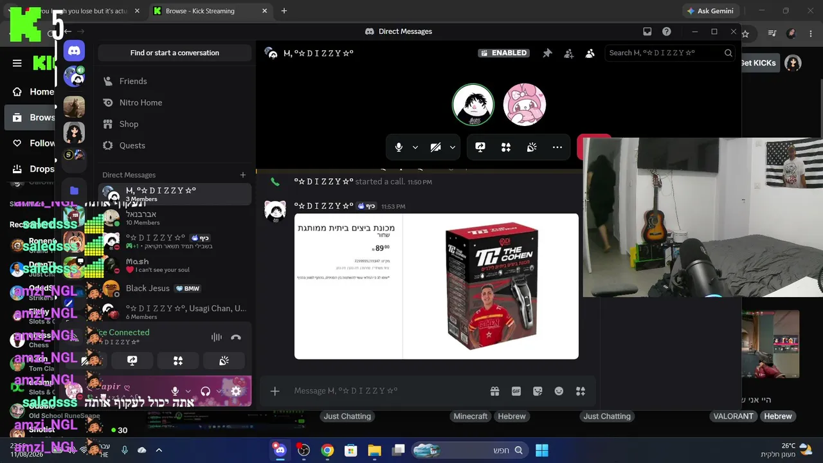Open the Windows Start menu
The height and width of the screenshot is (463, 823).
coord(542,450)
